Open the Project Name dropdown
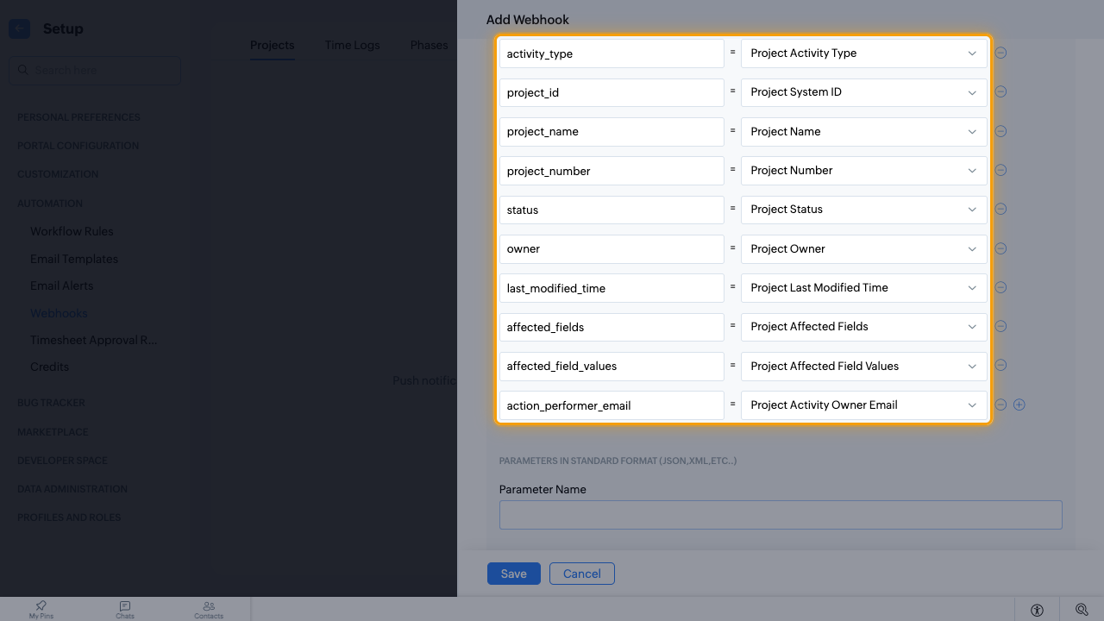This screenshot has height=621, width=1104. click(864, 131)
